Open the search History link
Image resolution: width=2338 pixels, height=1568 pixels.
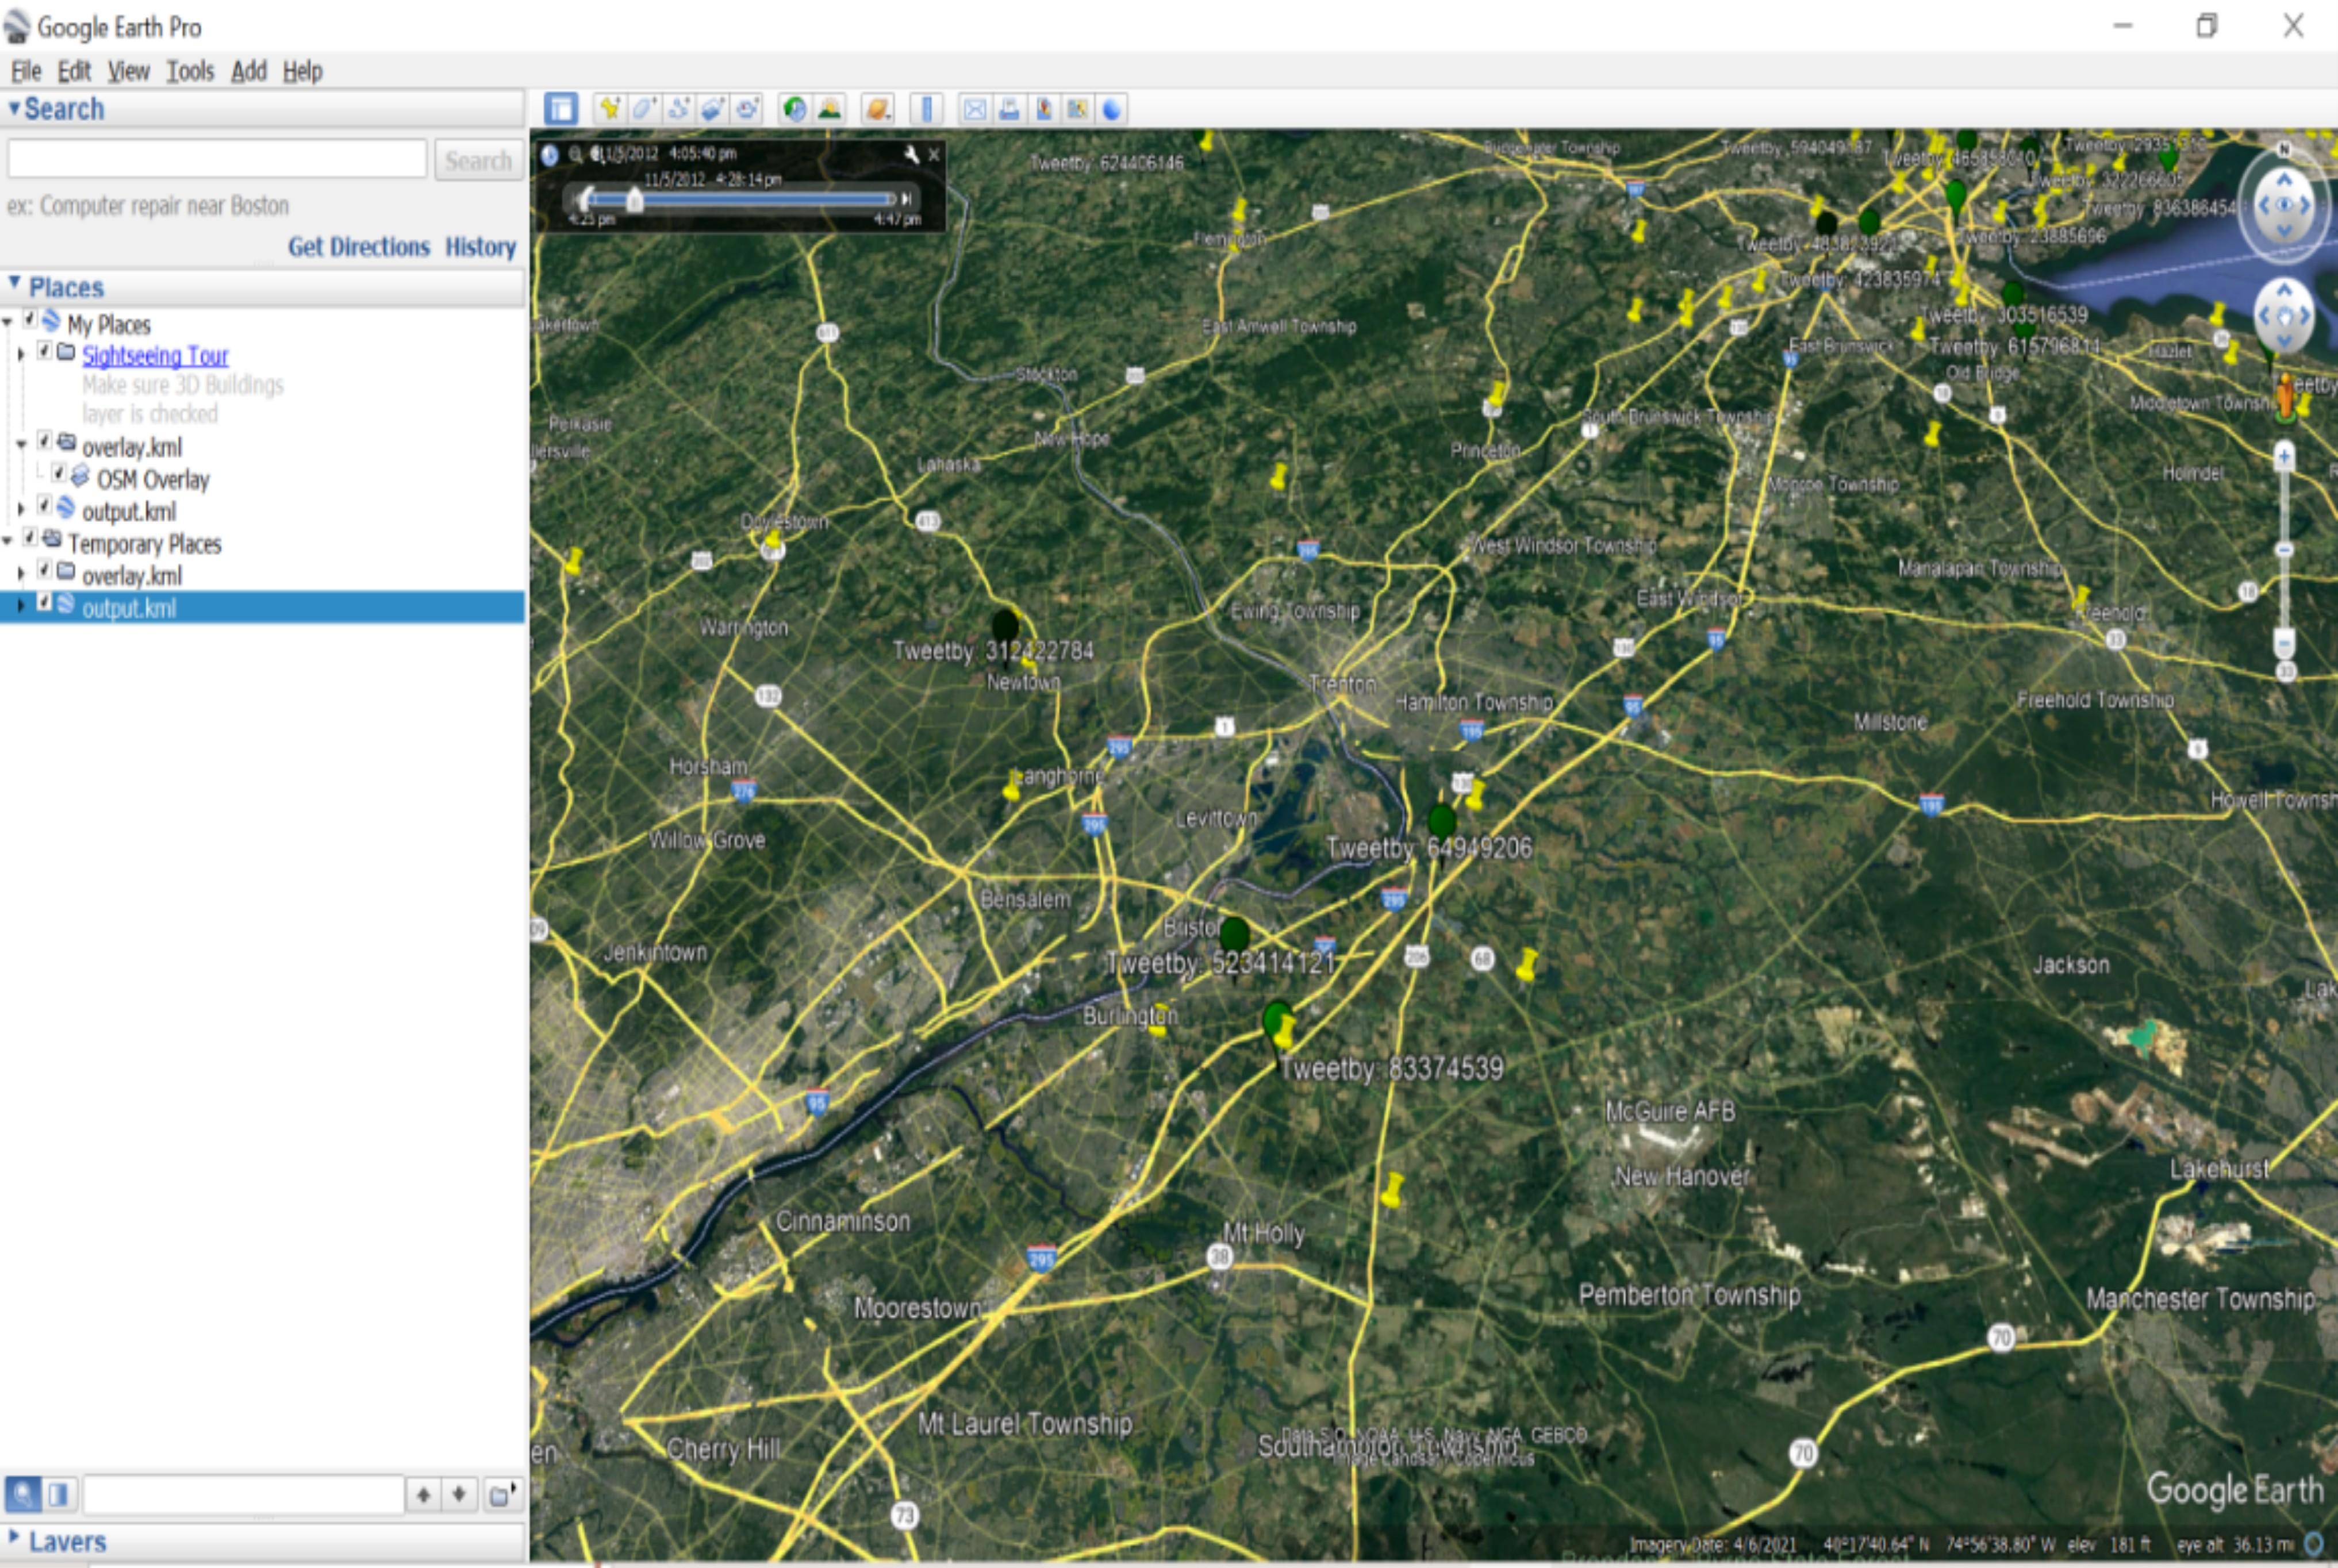coord(481,247)
